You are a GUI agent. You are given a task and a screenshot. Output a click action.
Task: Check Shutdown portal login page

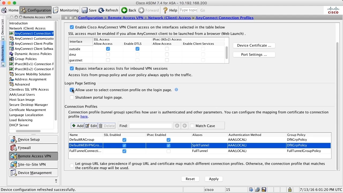[x=72, y=97]
